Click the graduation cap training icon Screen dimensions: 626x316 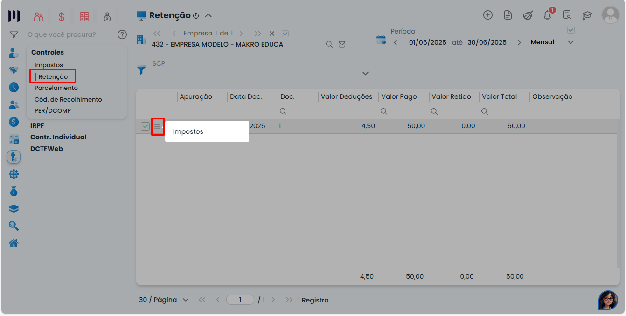587,15
